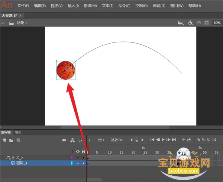Viewport: 223px width, 182px height.
Task: Open the 控制(O) menu
Action: tap(141, 6)
